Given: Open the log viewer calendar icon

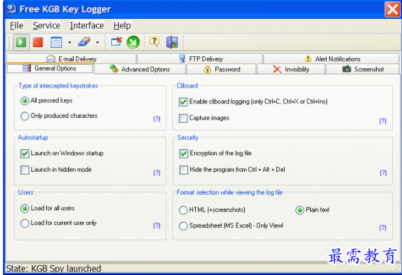Looking at the screenshot, I should (x=56, y=42).
